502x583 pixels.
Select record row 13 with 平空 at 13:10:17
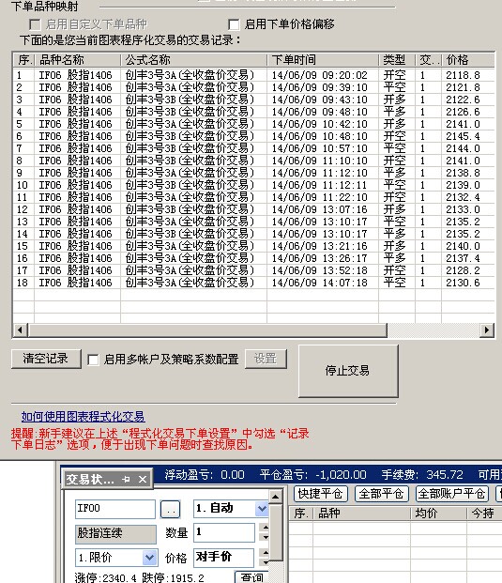point(253,222)
